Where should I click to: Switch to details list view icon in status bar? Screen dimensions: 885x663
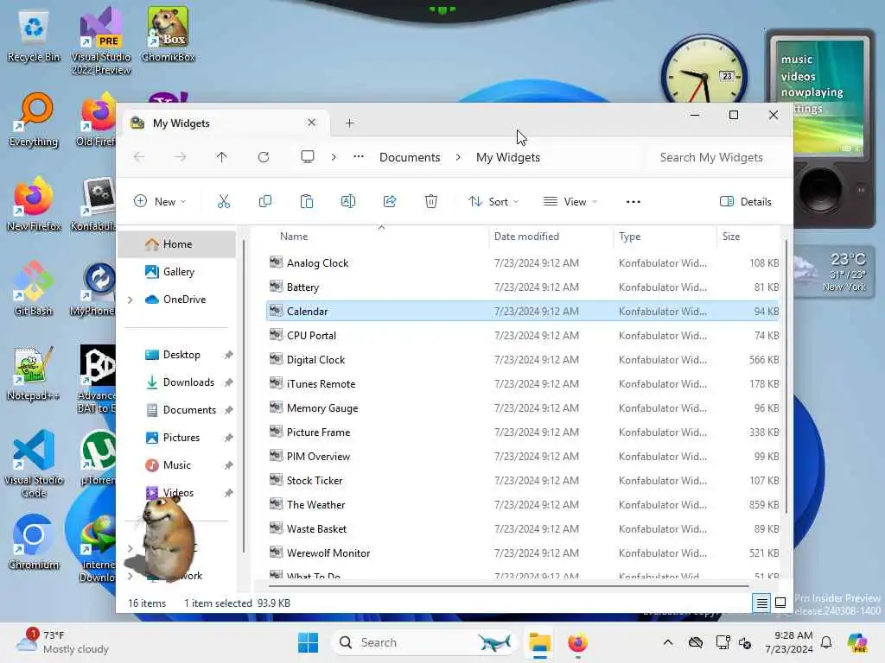[762, 603]
